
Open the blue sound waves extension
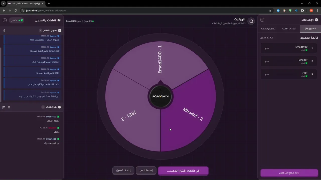[x=296, y=10]
